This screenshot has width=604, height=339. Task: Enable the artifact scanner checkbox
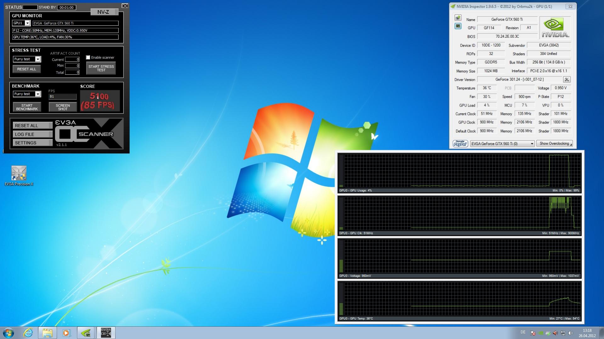pyautogui.click(x=88, y=57)
